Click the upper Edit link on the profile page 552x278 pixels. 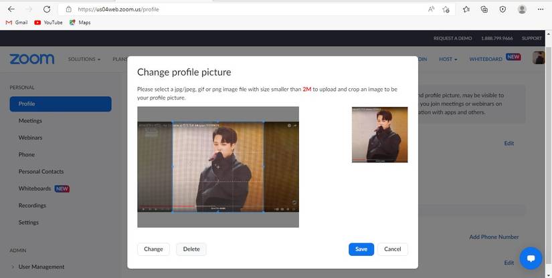pos(509,144)
